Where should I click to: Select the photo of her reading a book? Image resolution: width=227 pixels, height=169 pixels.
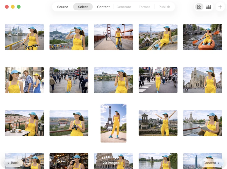[x=202, y=123]
